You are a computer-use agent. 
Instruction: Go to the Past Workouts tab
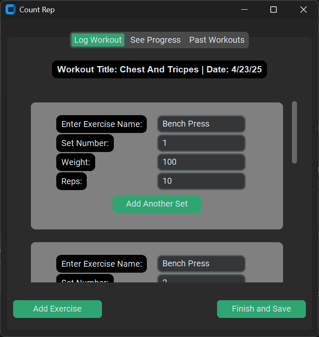click(217, 40)
